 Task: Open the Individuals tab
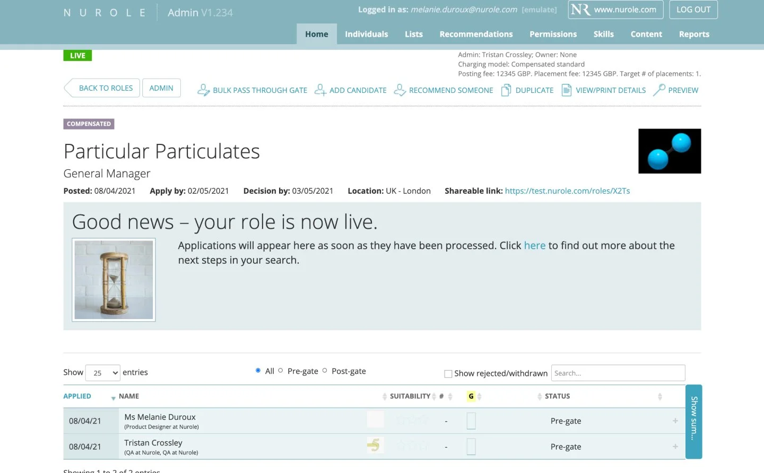(x=367, y=34)
